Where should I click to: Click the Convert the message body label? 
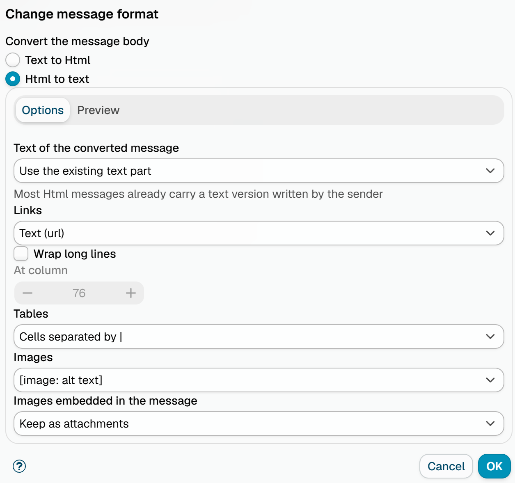(77, 41)
